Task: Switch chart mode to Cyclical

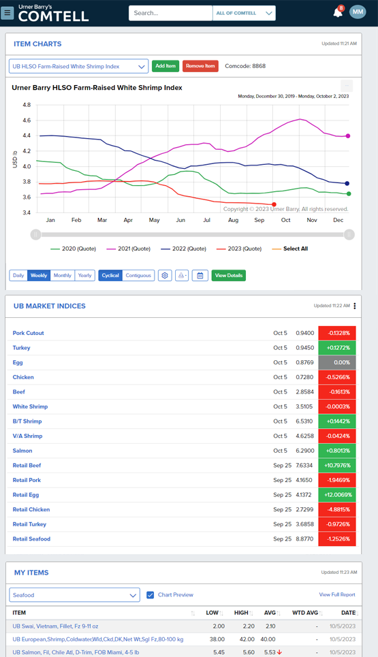Action: coord(110,275)
